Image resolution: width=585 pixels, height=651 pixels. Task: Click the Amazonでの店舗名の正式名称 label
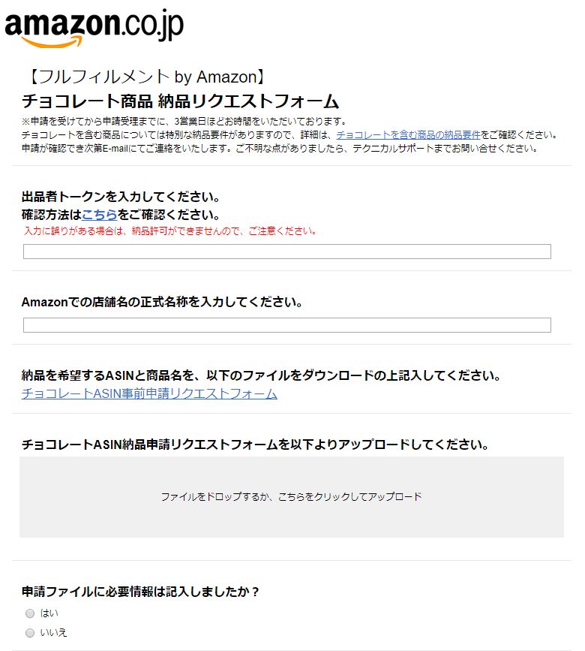pos(162,302)
